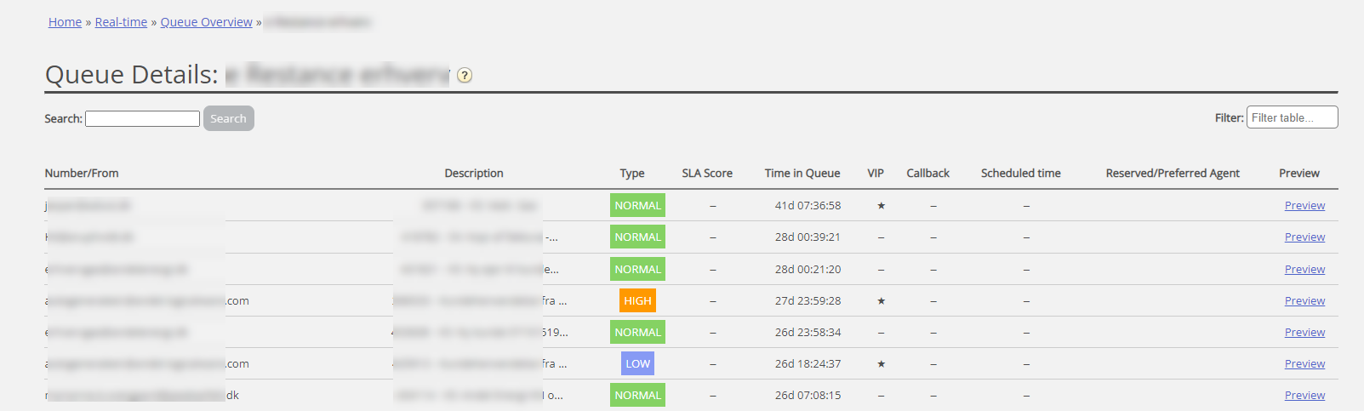Click the blue LOW type badge

pos(637,364)
